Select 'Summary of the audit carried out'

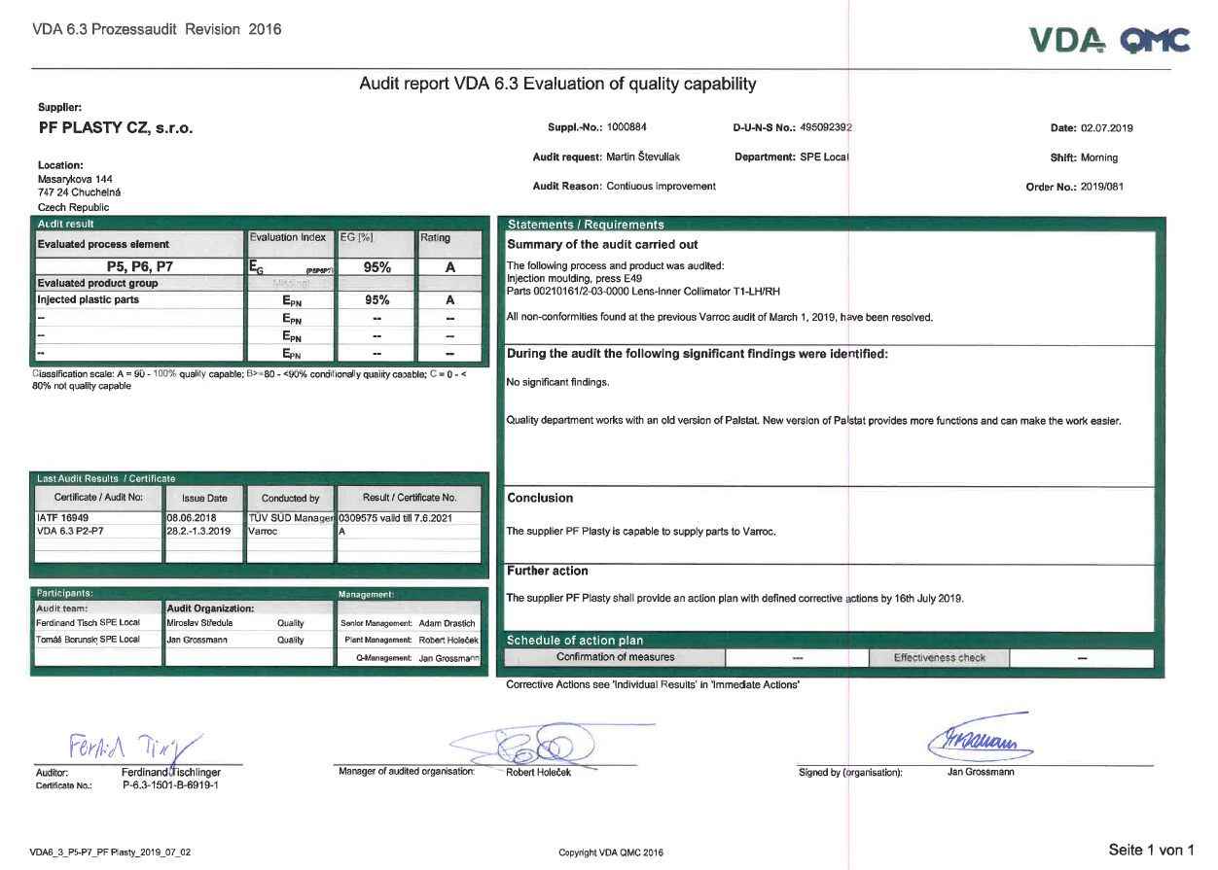[602, 244]
